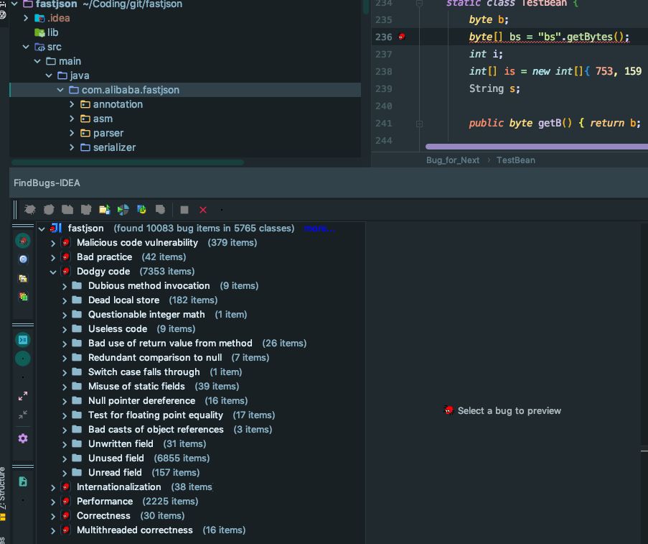Toggle group by package folder icon
The height and width of the screenshot is (544, 648).
(x=23, y=278)
